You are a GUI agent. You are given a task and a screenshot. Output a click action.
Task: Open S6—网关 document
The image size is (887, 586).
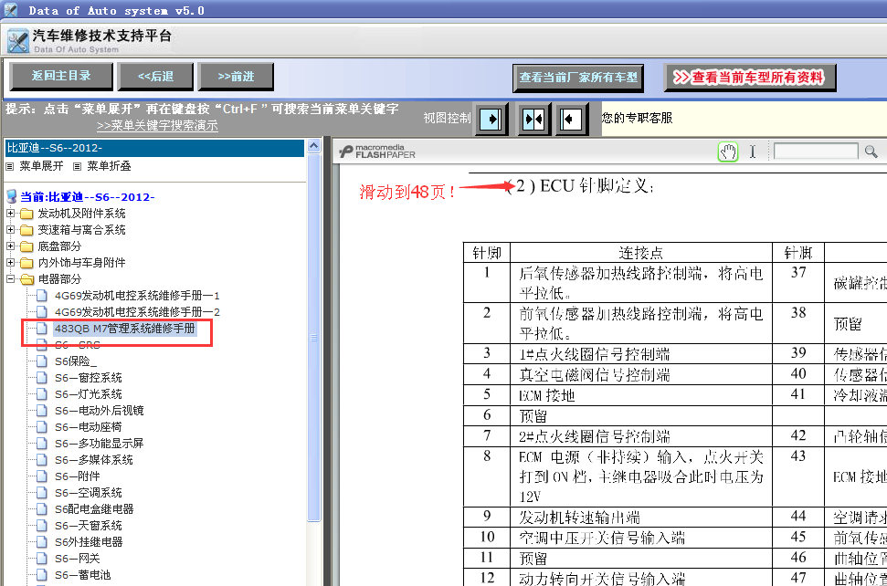click(x=78, y=558)
